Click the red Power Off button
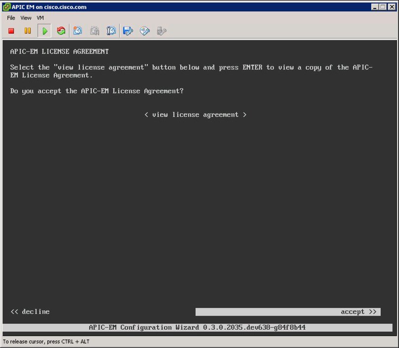Image resolution: width=399 pixels, height=348 pixels. 11,31
